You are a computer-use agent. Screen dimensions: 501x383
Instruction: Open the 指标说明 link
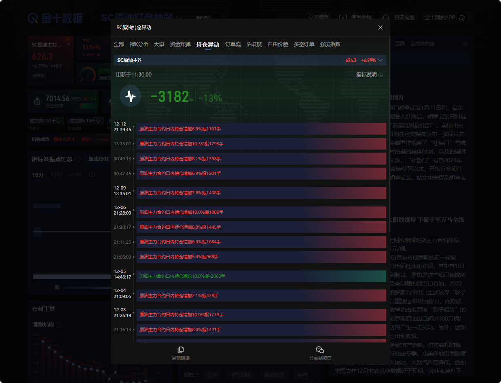366,75
